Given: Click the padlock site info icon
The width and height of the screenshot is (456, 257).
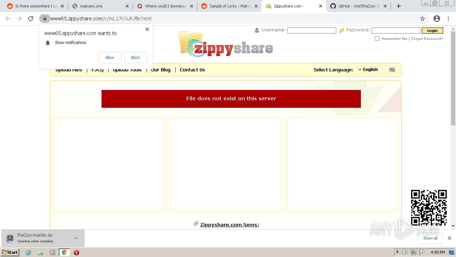Looking at the screenshot, I should point(45,19).
